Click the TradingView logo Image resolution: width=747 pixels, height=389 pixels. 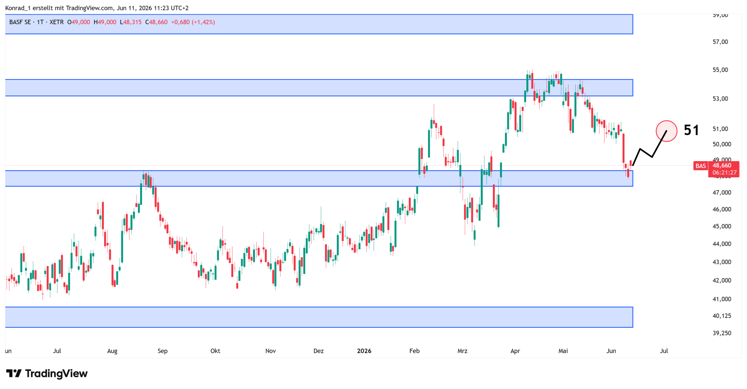click(x=47, y=374)
